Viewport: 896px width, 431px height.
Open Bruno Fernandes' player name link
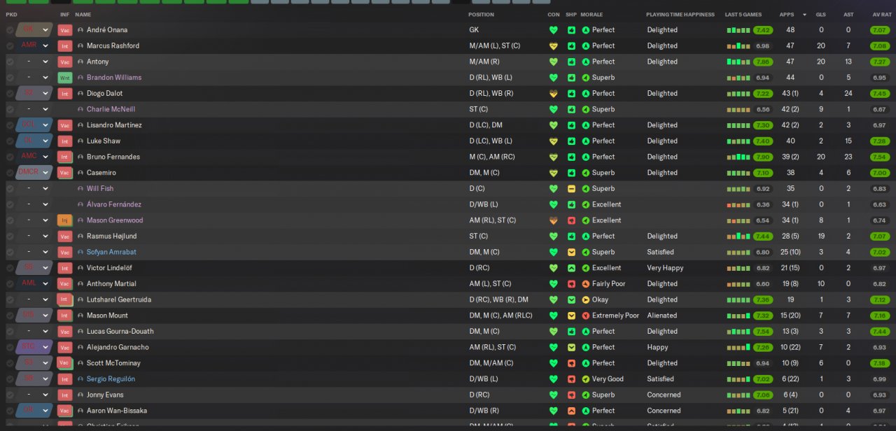pos(113,157)
